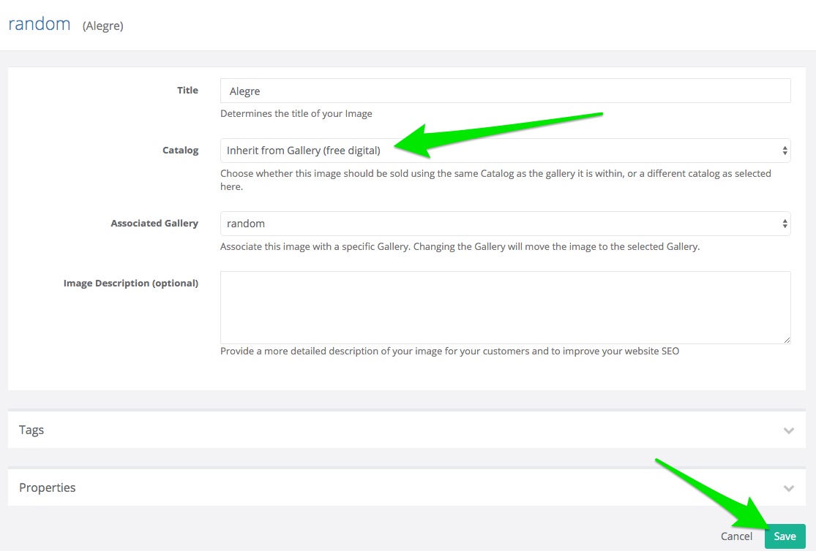Click help text 'Determines the title of your Image'

296,113
